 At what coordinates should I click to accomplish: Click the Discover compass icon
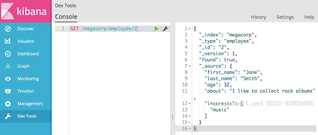click(8, 29)
